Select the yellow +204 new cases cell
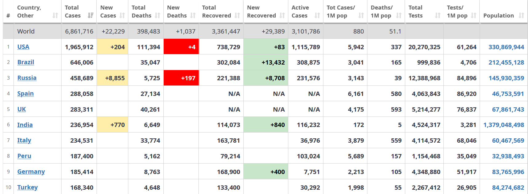 pyautogui.click(x=112, y=47)
